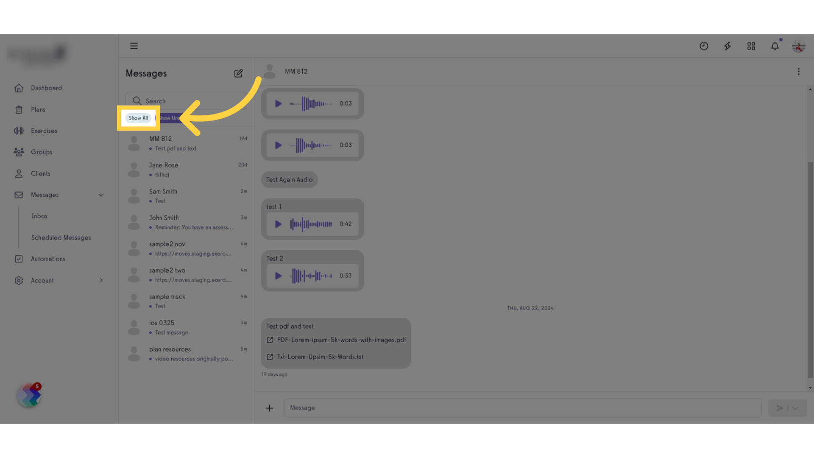Go to Inbox in sidebar
814x458 pixels.
tap(39, 216)
